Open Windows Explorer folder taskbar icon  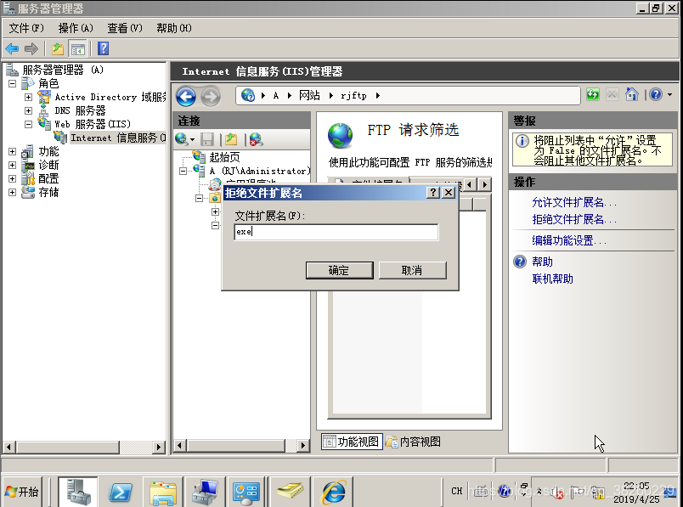point(162,493)
